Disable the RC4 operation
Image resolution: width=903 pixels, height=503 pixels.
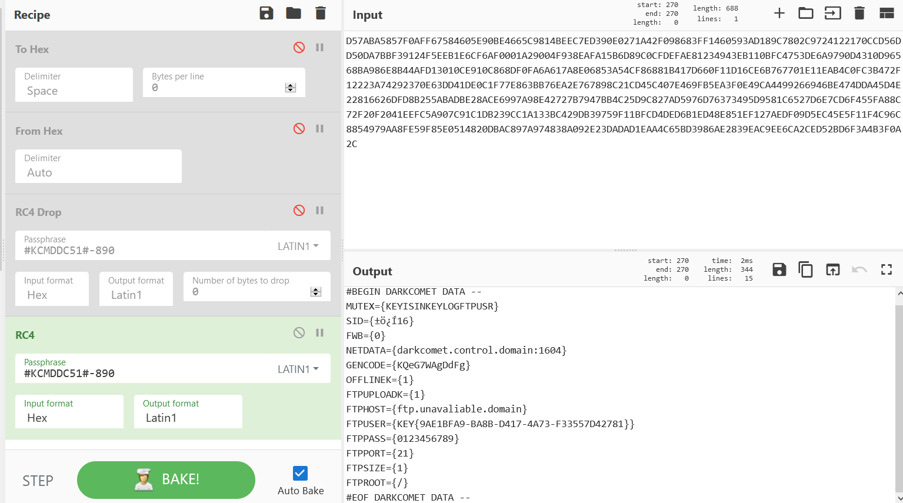pyautogui.click(x=299, y=333)
